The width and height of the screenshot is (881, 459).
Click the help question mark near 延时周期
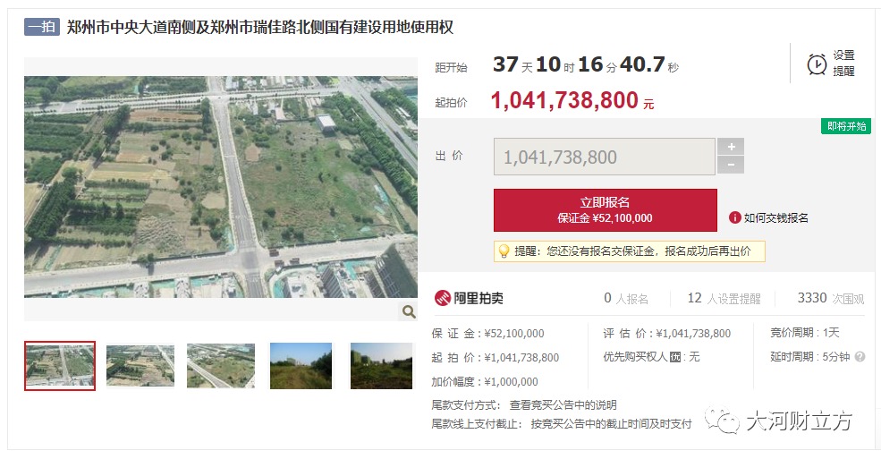[x=860, y=357]
